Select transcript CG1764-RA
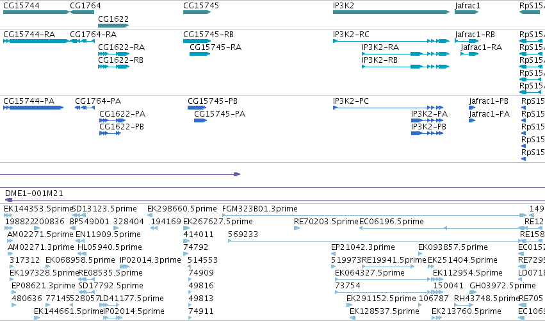Viewport: 545px width, 321px height. tap(82, 41)
